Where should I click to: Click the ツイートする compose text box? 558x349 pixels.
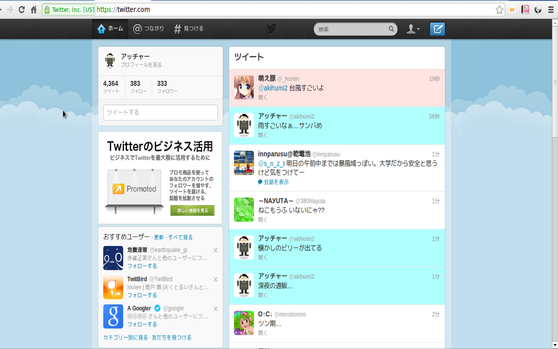[160, 112]
